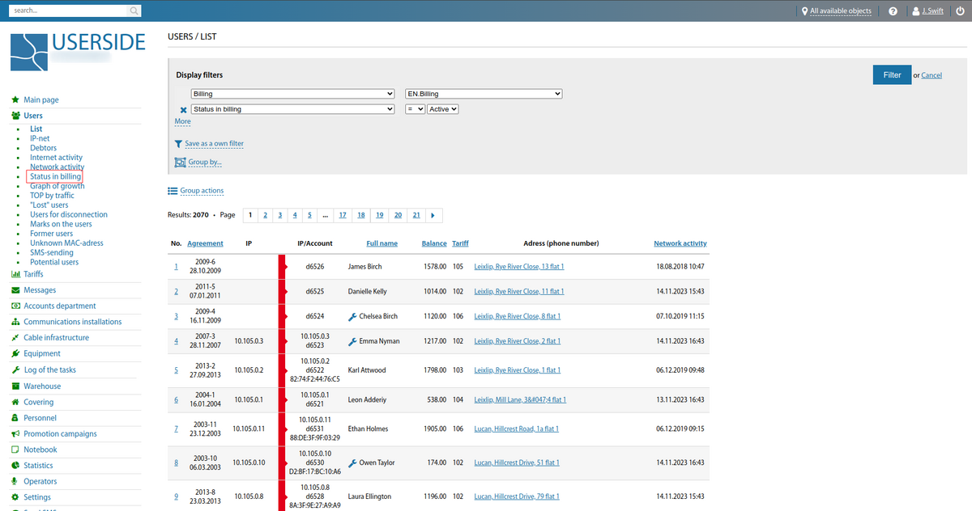Open the Debtors section in Users menu
Viewport: 972px width, 511px height.
43,147
